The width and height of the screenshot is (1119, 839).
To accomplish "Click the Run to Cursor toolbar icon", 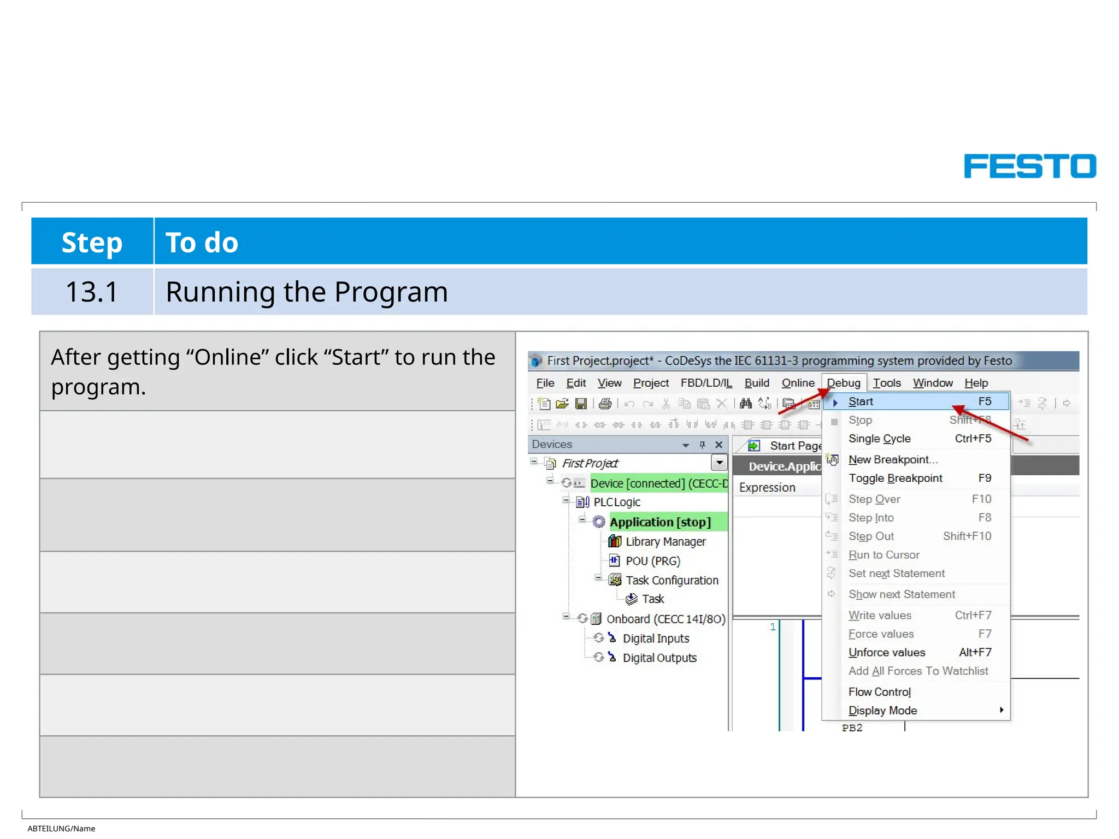I will (x=1024, y=404).
